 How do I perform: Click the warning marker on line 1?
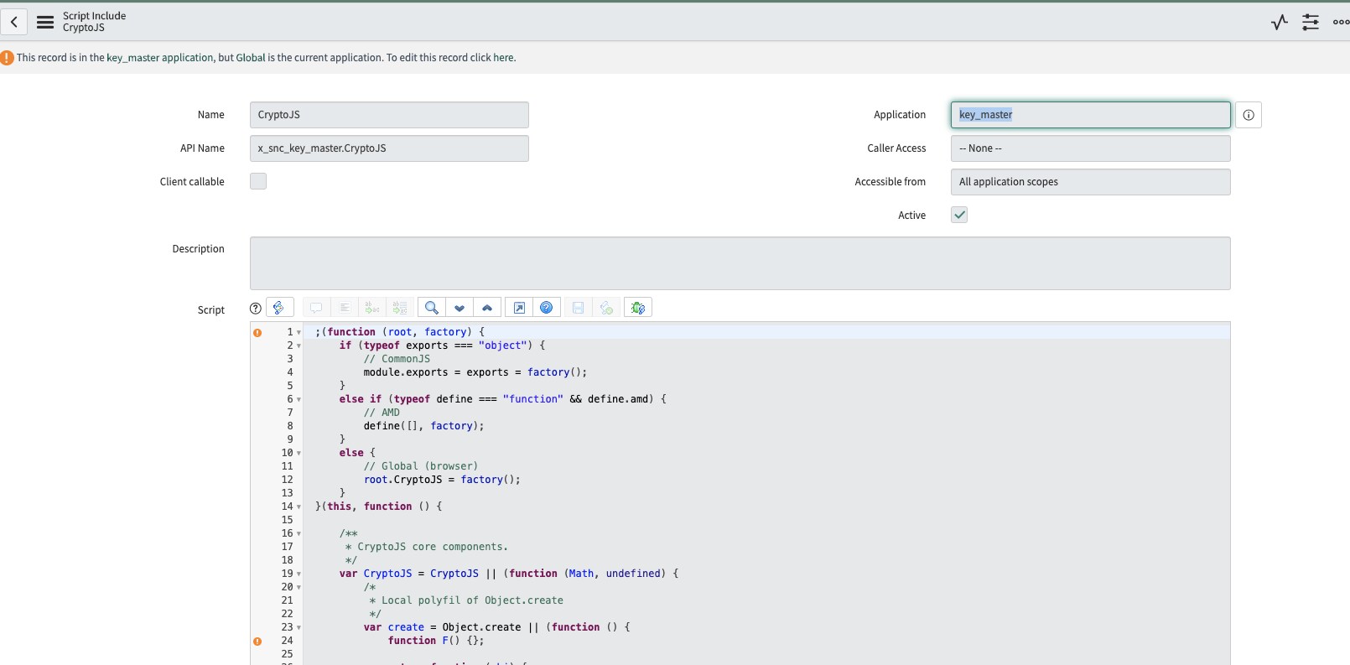click(257, 332)
